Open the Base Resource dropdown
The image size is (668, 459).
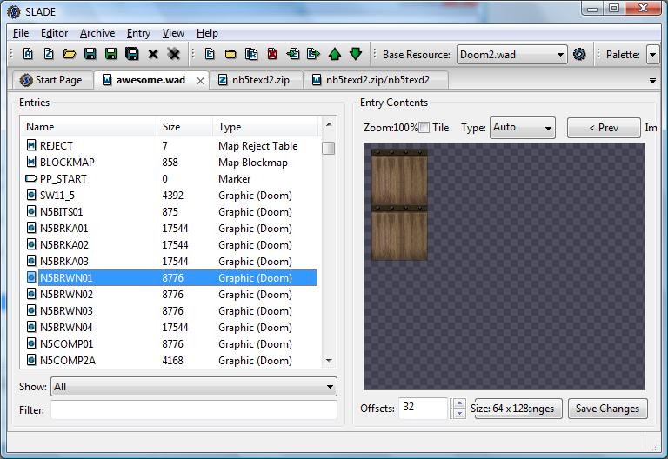511,55
